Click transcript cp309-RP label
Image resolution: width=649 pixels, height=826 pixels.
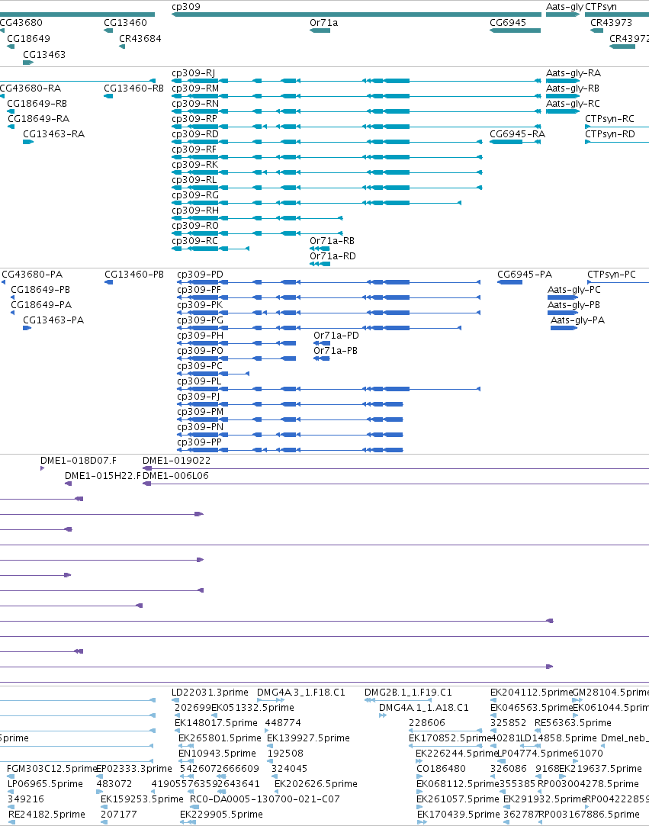pyautogui.click(x=194, y=118)
